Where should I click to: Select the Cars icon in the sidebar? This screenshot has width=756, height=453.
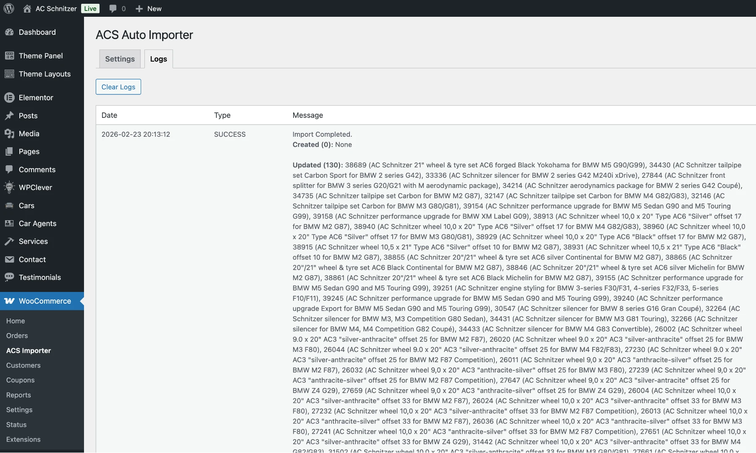[9, 206]
